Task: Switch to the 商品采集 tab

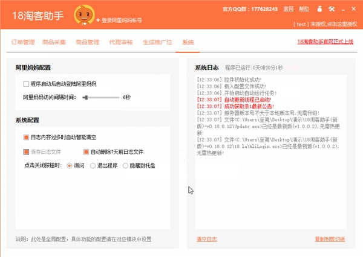Action: click(54, 42)
